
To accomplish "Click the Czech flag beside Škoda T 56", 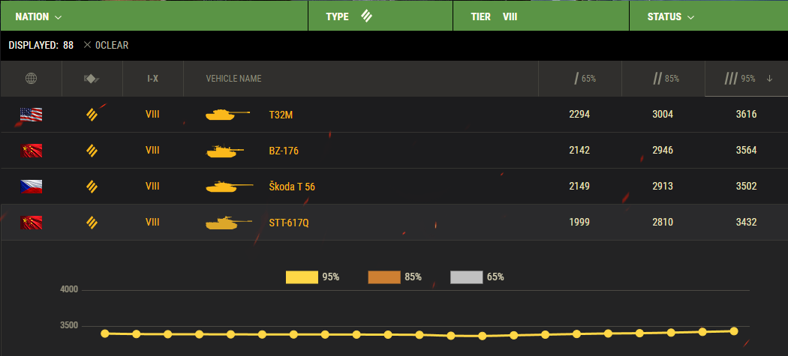I will tap(31, 187).
